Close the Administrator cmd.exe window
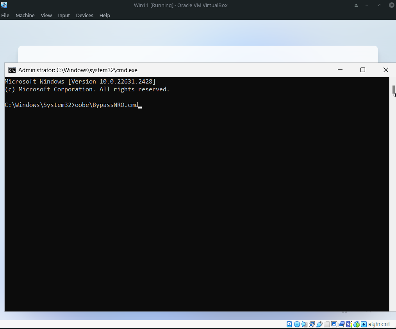This screenshot has height=329, width=396. pos(385,70)
